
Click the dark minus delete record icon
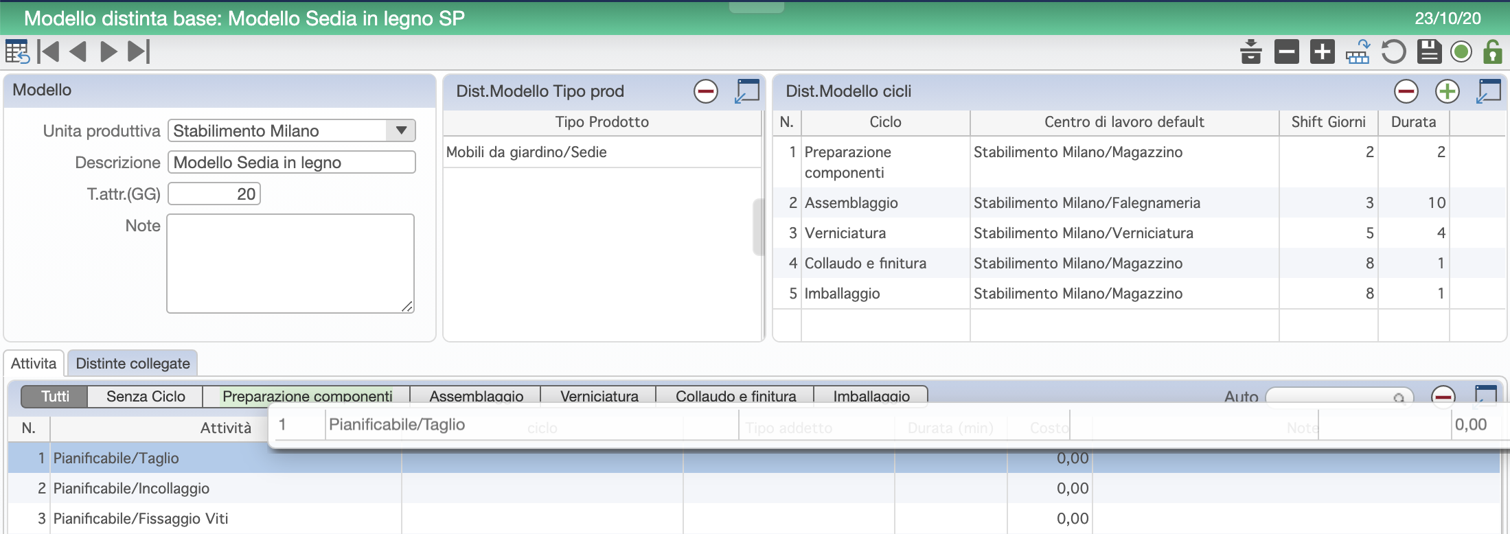1287,51
